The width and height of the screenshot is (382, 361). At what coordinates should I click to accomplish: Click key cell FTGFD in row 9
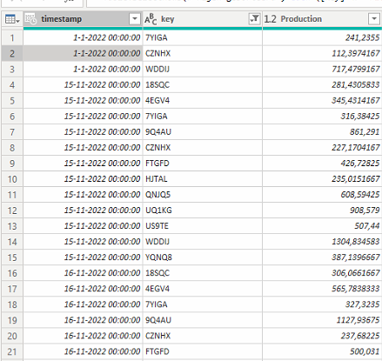pyautogui.click(x=203, y=164)
